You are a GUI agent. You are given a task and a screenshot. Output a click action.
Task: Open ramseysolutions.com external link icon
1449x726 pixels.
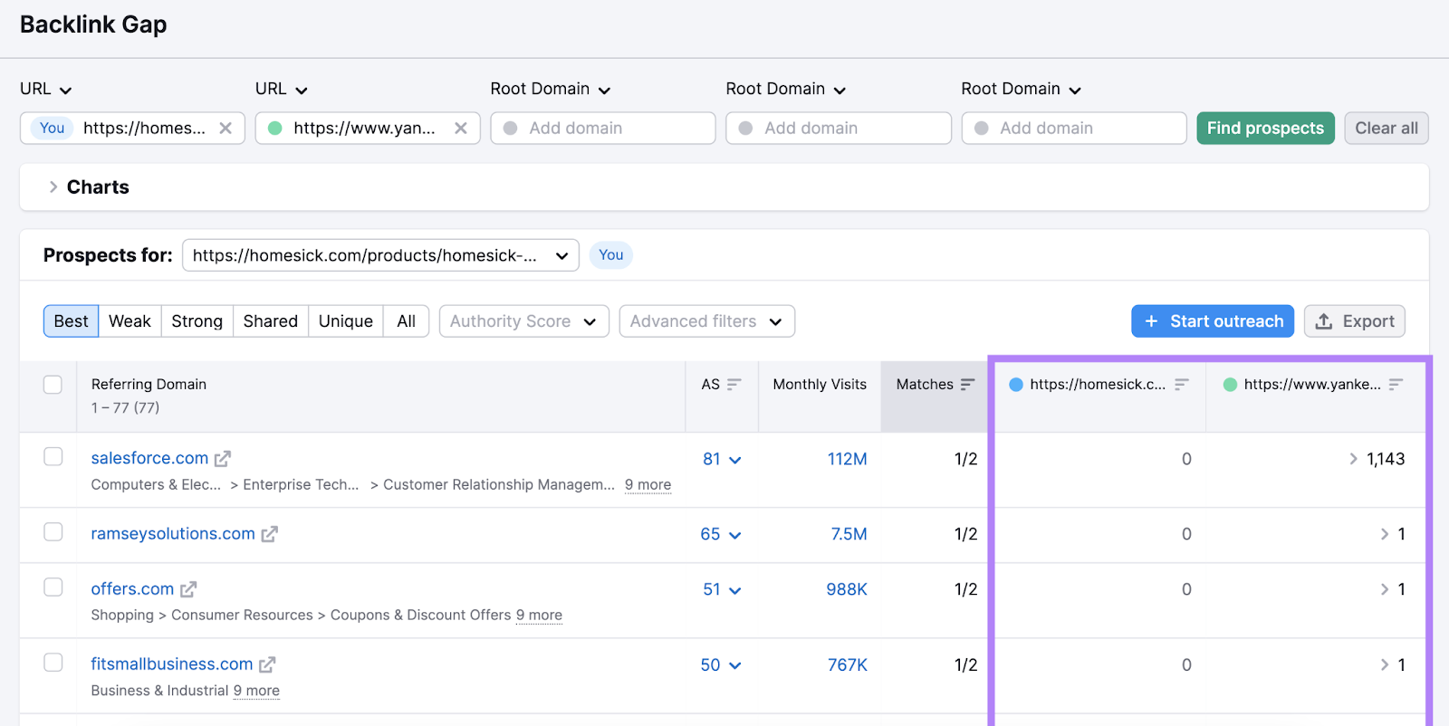coord(269,534)
